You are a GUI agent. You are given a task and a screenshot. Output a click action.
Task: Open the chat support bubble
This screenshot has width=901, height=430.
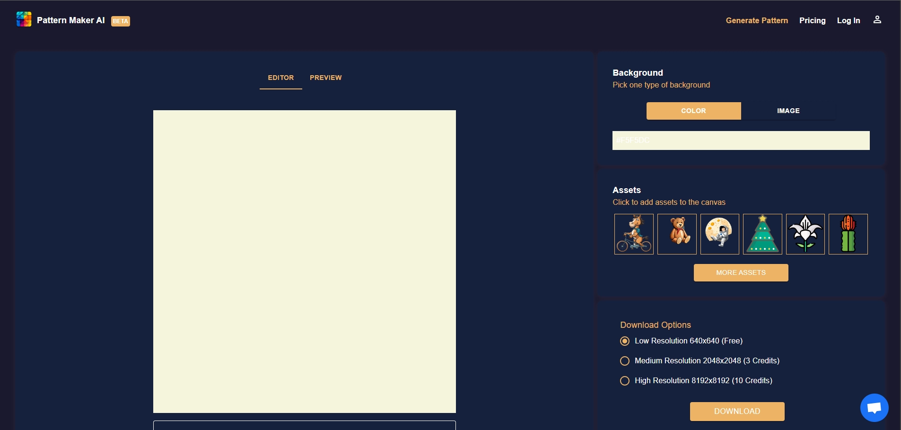[874, 407]
